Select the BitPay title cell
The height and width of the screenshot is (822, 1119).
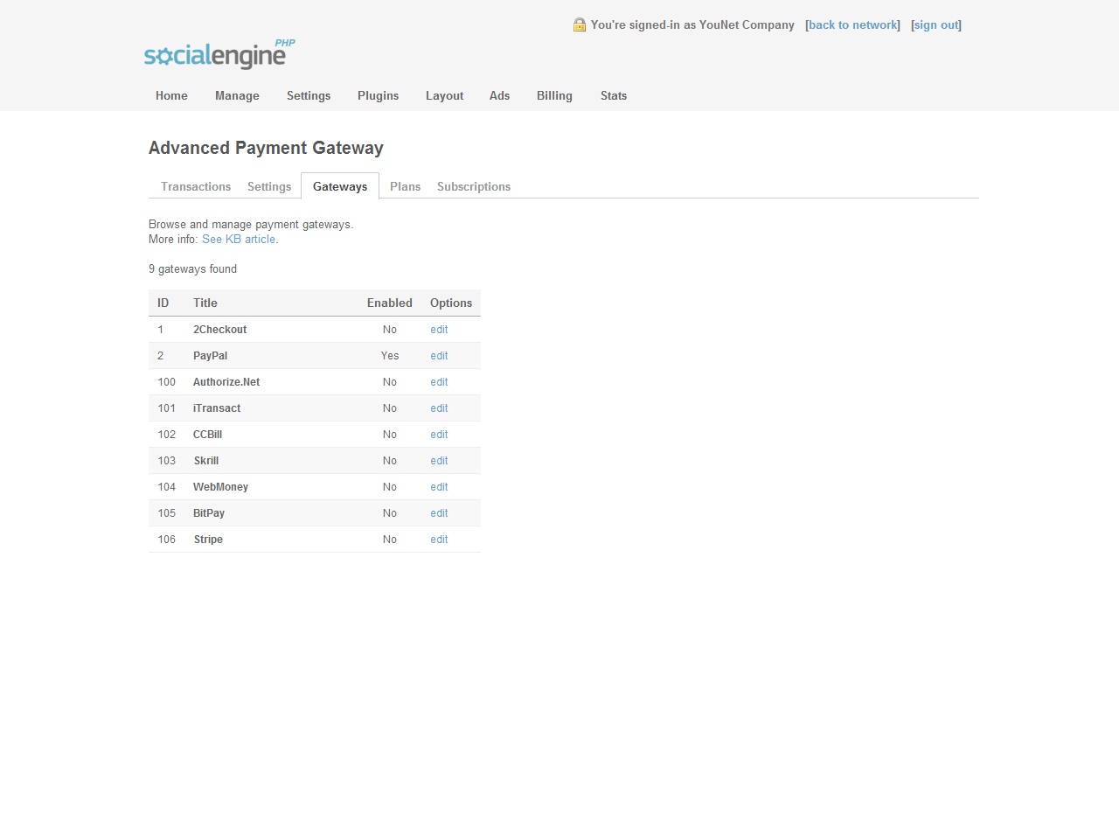209,513
